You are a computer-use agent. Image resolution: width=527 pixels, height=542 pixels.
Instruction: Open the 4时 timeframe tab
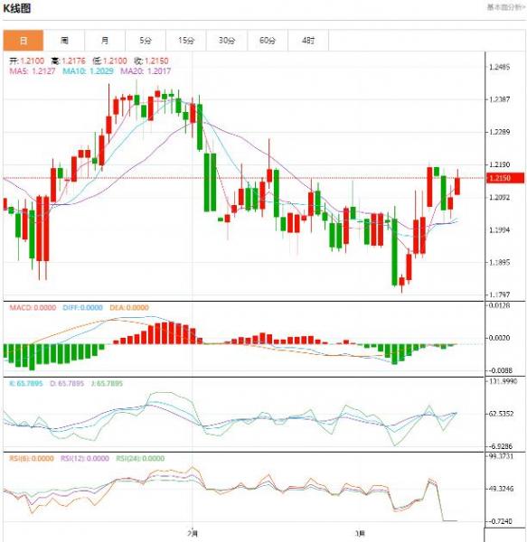(308, 41)
